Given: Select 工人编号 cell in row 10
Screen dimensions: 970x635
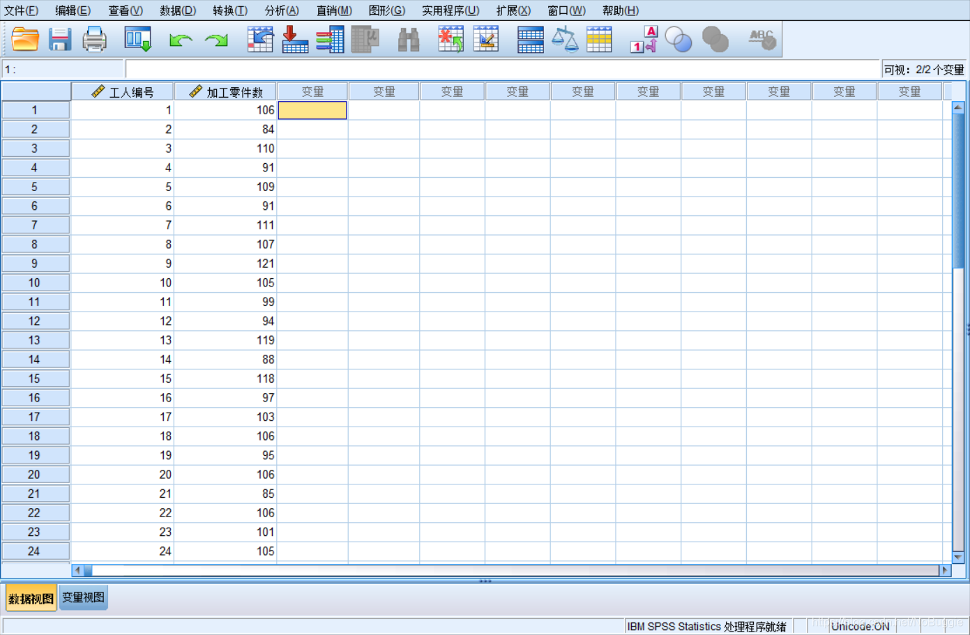Looking at the screenshot, I should coord(122,283).
